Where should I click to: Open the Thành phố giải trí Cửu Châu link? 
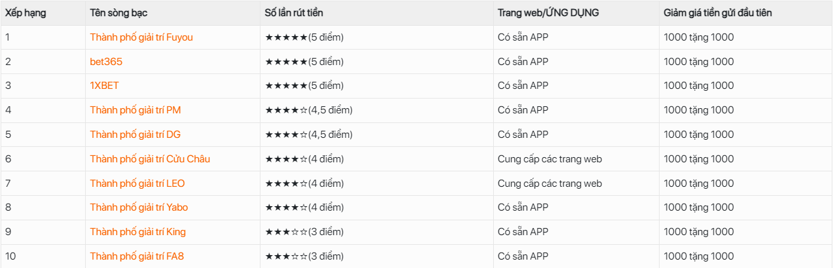point(150,159)
